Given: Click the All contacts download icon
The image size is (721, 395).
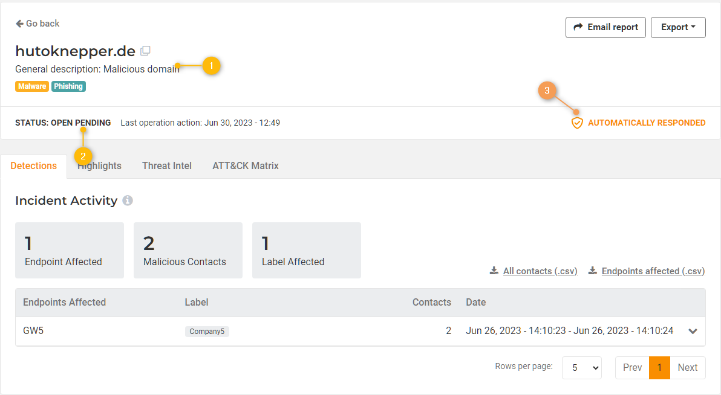Looking at the screenshot, I should 494,271.
